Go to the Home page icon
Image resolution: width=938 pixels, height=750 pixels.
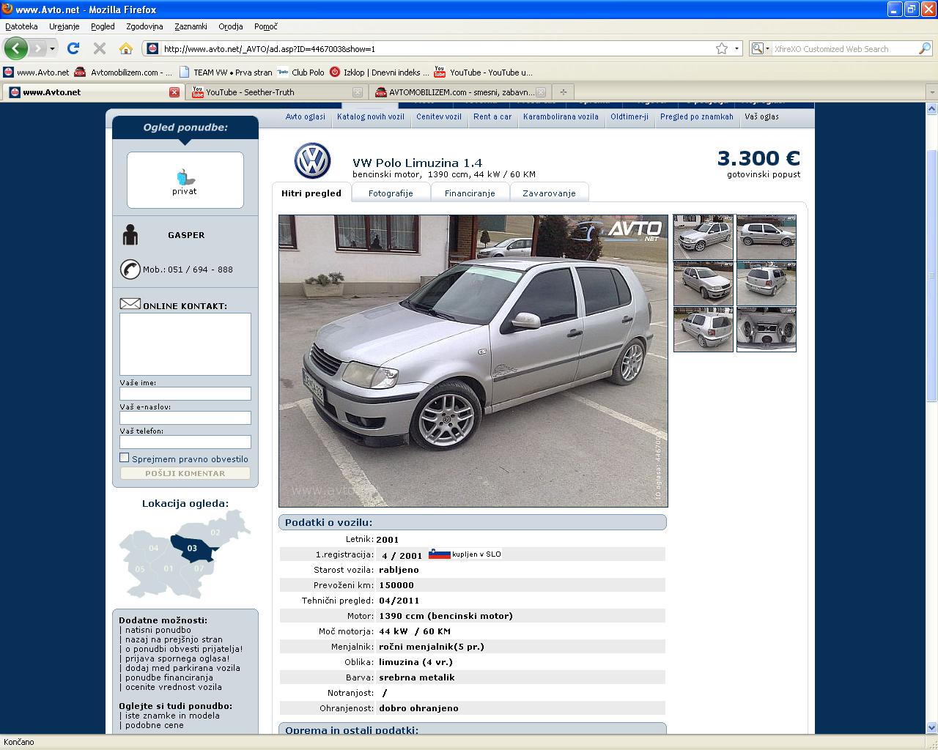click(x=126, y=48)
